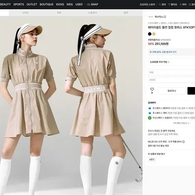Click the 10% discount rate text
Image resolution: width=195 pixels, height=195 pixels.
pyautogui.click(x=151, y=44)
